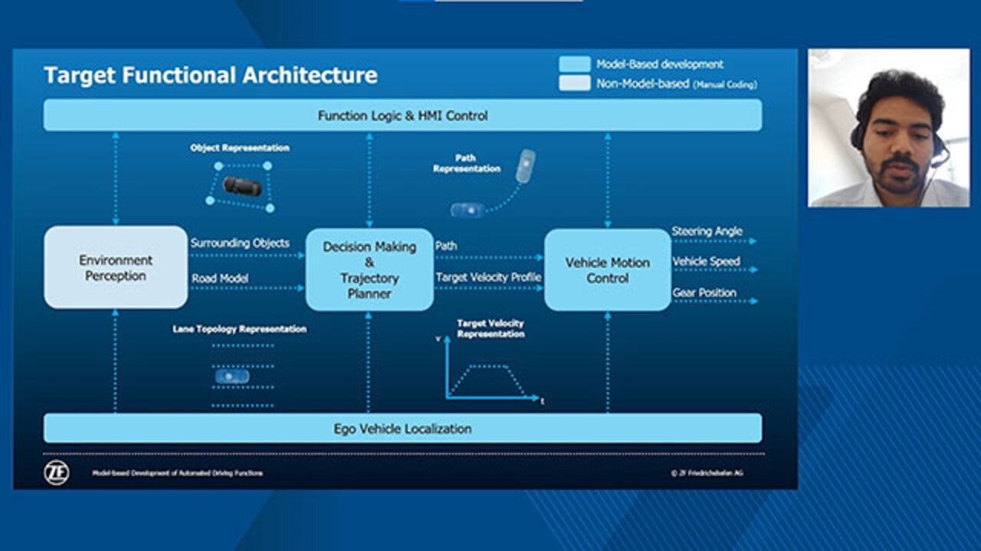Viewport: 981px width, 551px height.
Task: Select the Vehicle Motion Control block
Action: [608, 269]
